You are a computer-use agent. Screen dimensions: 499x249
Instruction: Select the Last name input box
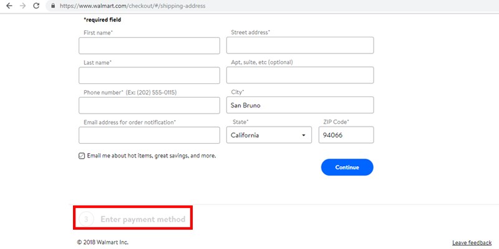click(149, 75)
